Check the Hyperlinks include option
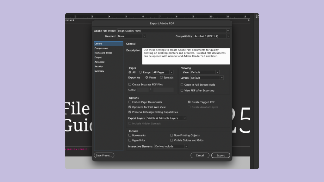The image size is (324, 182). (130, 140)
